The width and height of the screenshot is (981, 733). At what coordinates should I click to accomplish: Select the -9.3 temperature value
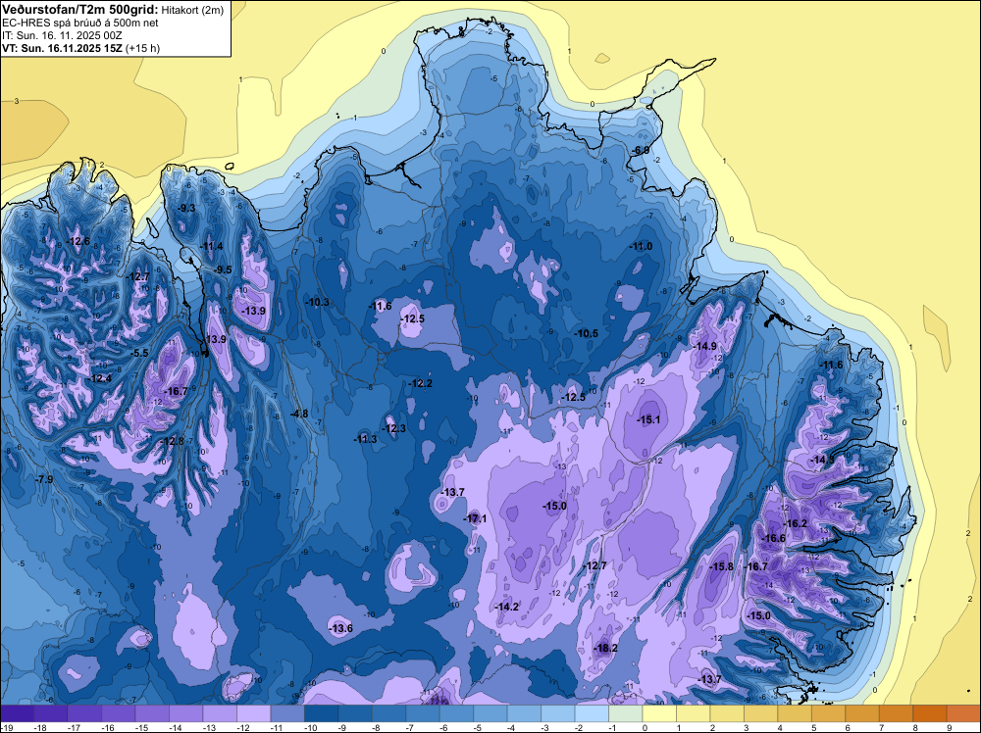pyautogui.click(x=185, y=208)
